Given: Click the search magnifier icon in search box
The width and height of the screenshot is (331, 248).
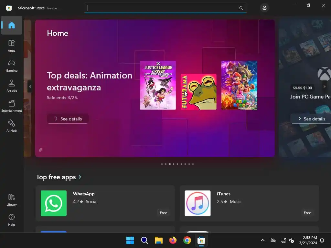Looking at the screenshot, I should click(x=241, y=8).
